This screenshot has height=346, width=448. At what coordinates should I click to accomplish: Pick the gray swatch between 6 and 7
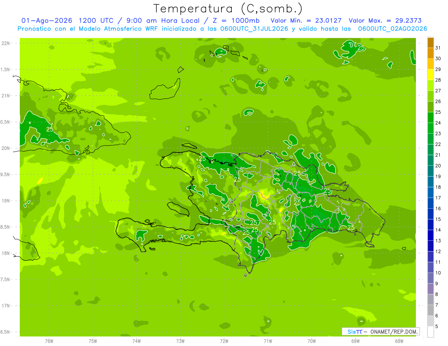click(430, 310)
